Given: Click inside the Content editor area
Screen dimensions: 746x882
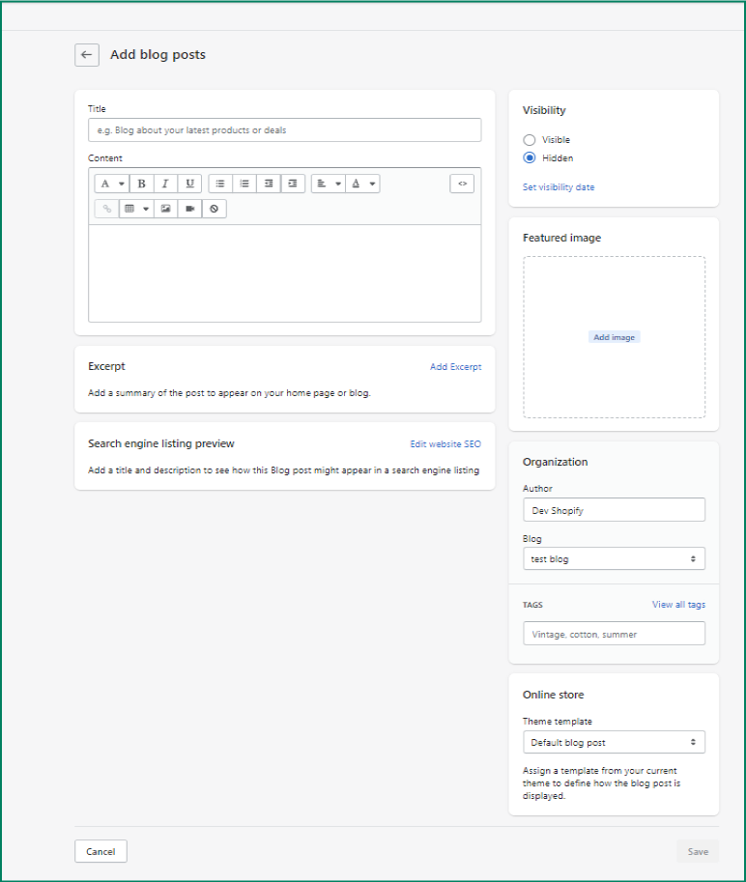Looking at the screenshot, I should 285,273.
